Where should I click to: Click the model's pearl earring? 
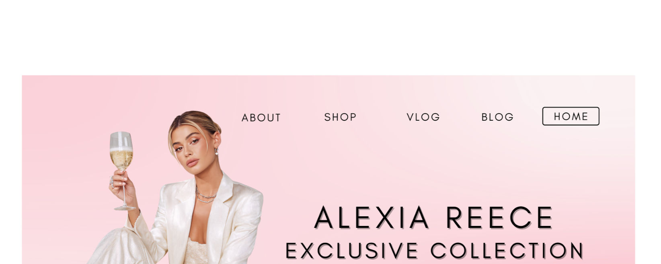click(x=216, y=152)
